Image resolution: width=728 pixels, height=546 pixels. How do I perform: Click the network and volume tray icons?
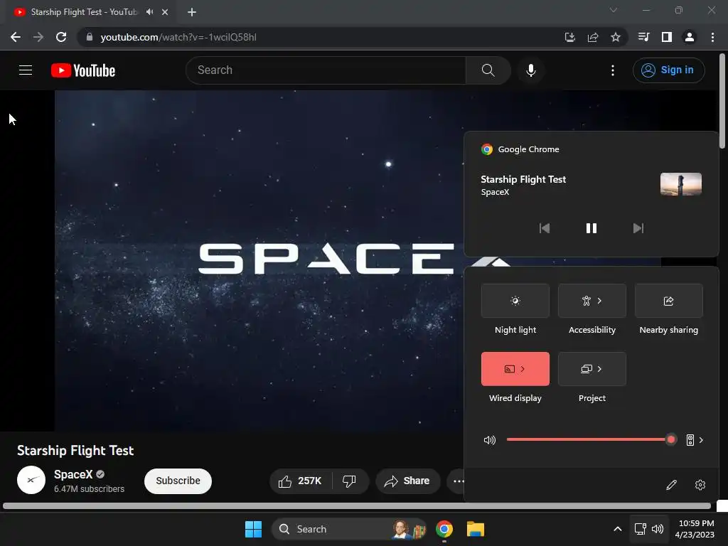pos(649,529)
